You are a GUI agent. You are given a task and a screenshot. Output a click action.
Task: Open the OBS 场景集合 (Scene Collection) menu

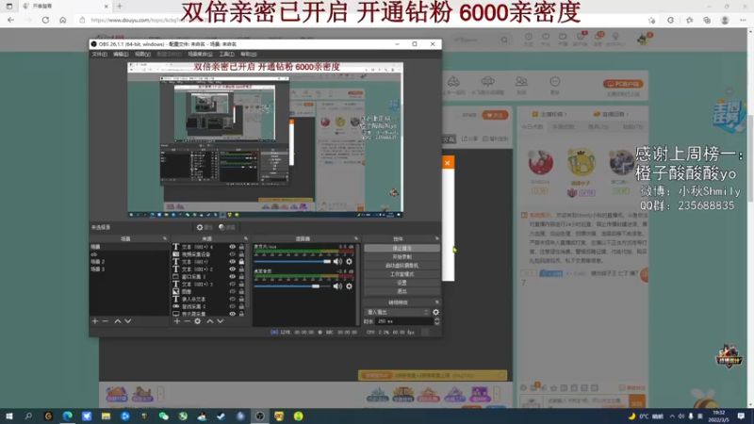(x=200, y=55)
